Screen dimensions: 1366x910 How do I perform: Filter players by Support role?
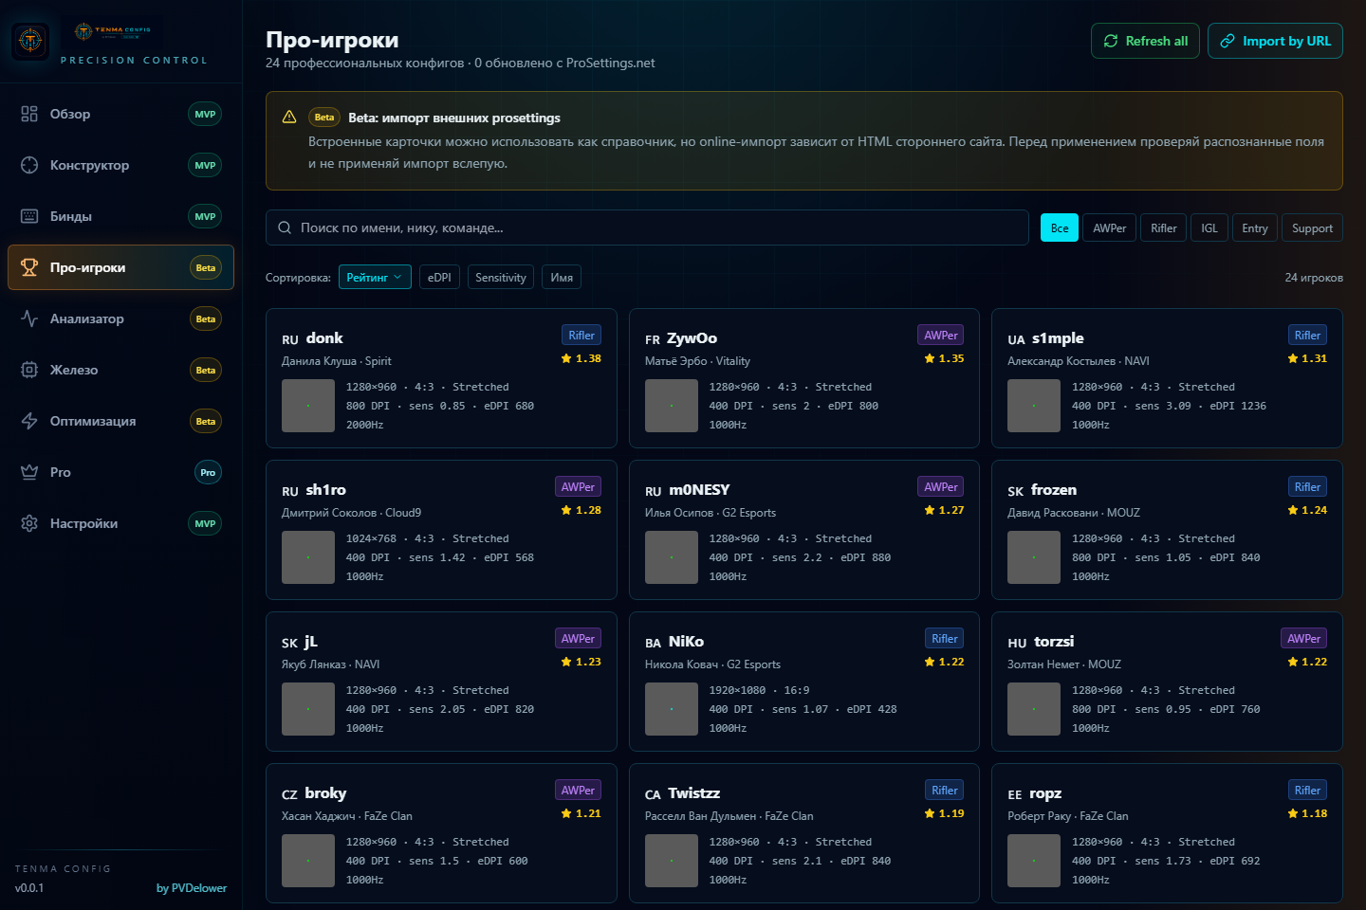[1312, 228]
